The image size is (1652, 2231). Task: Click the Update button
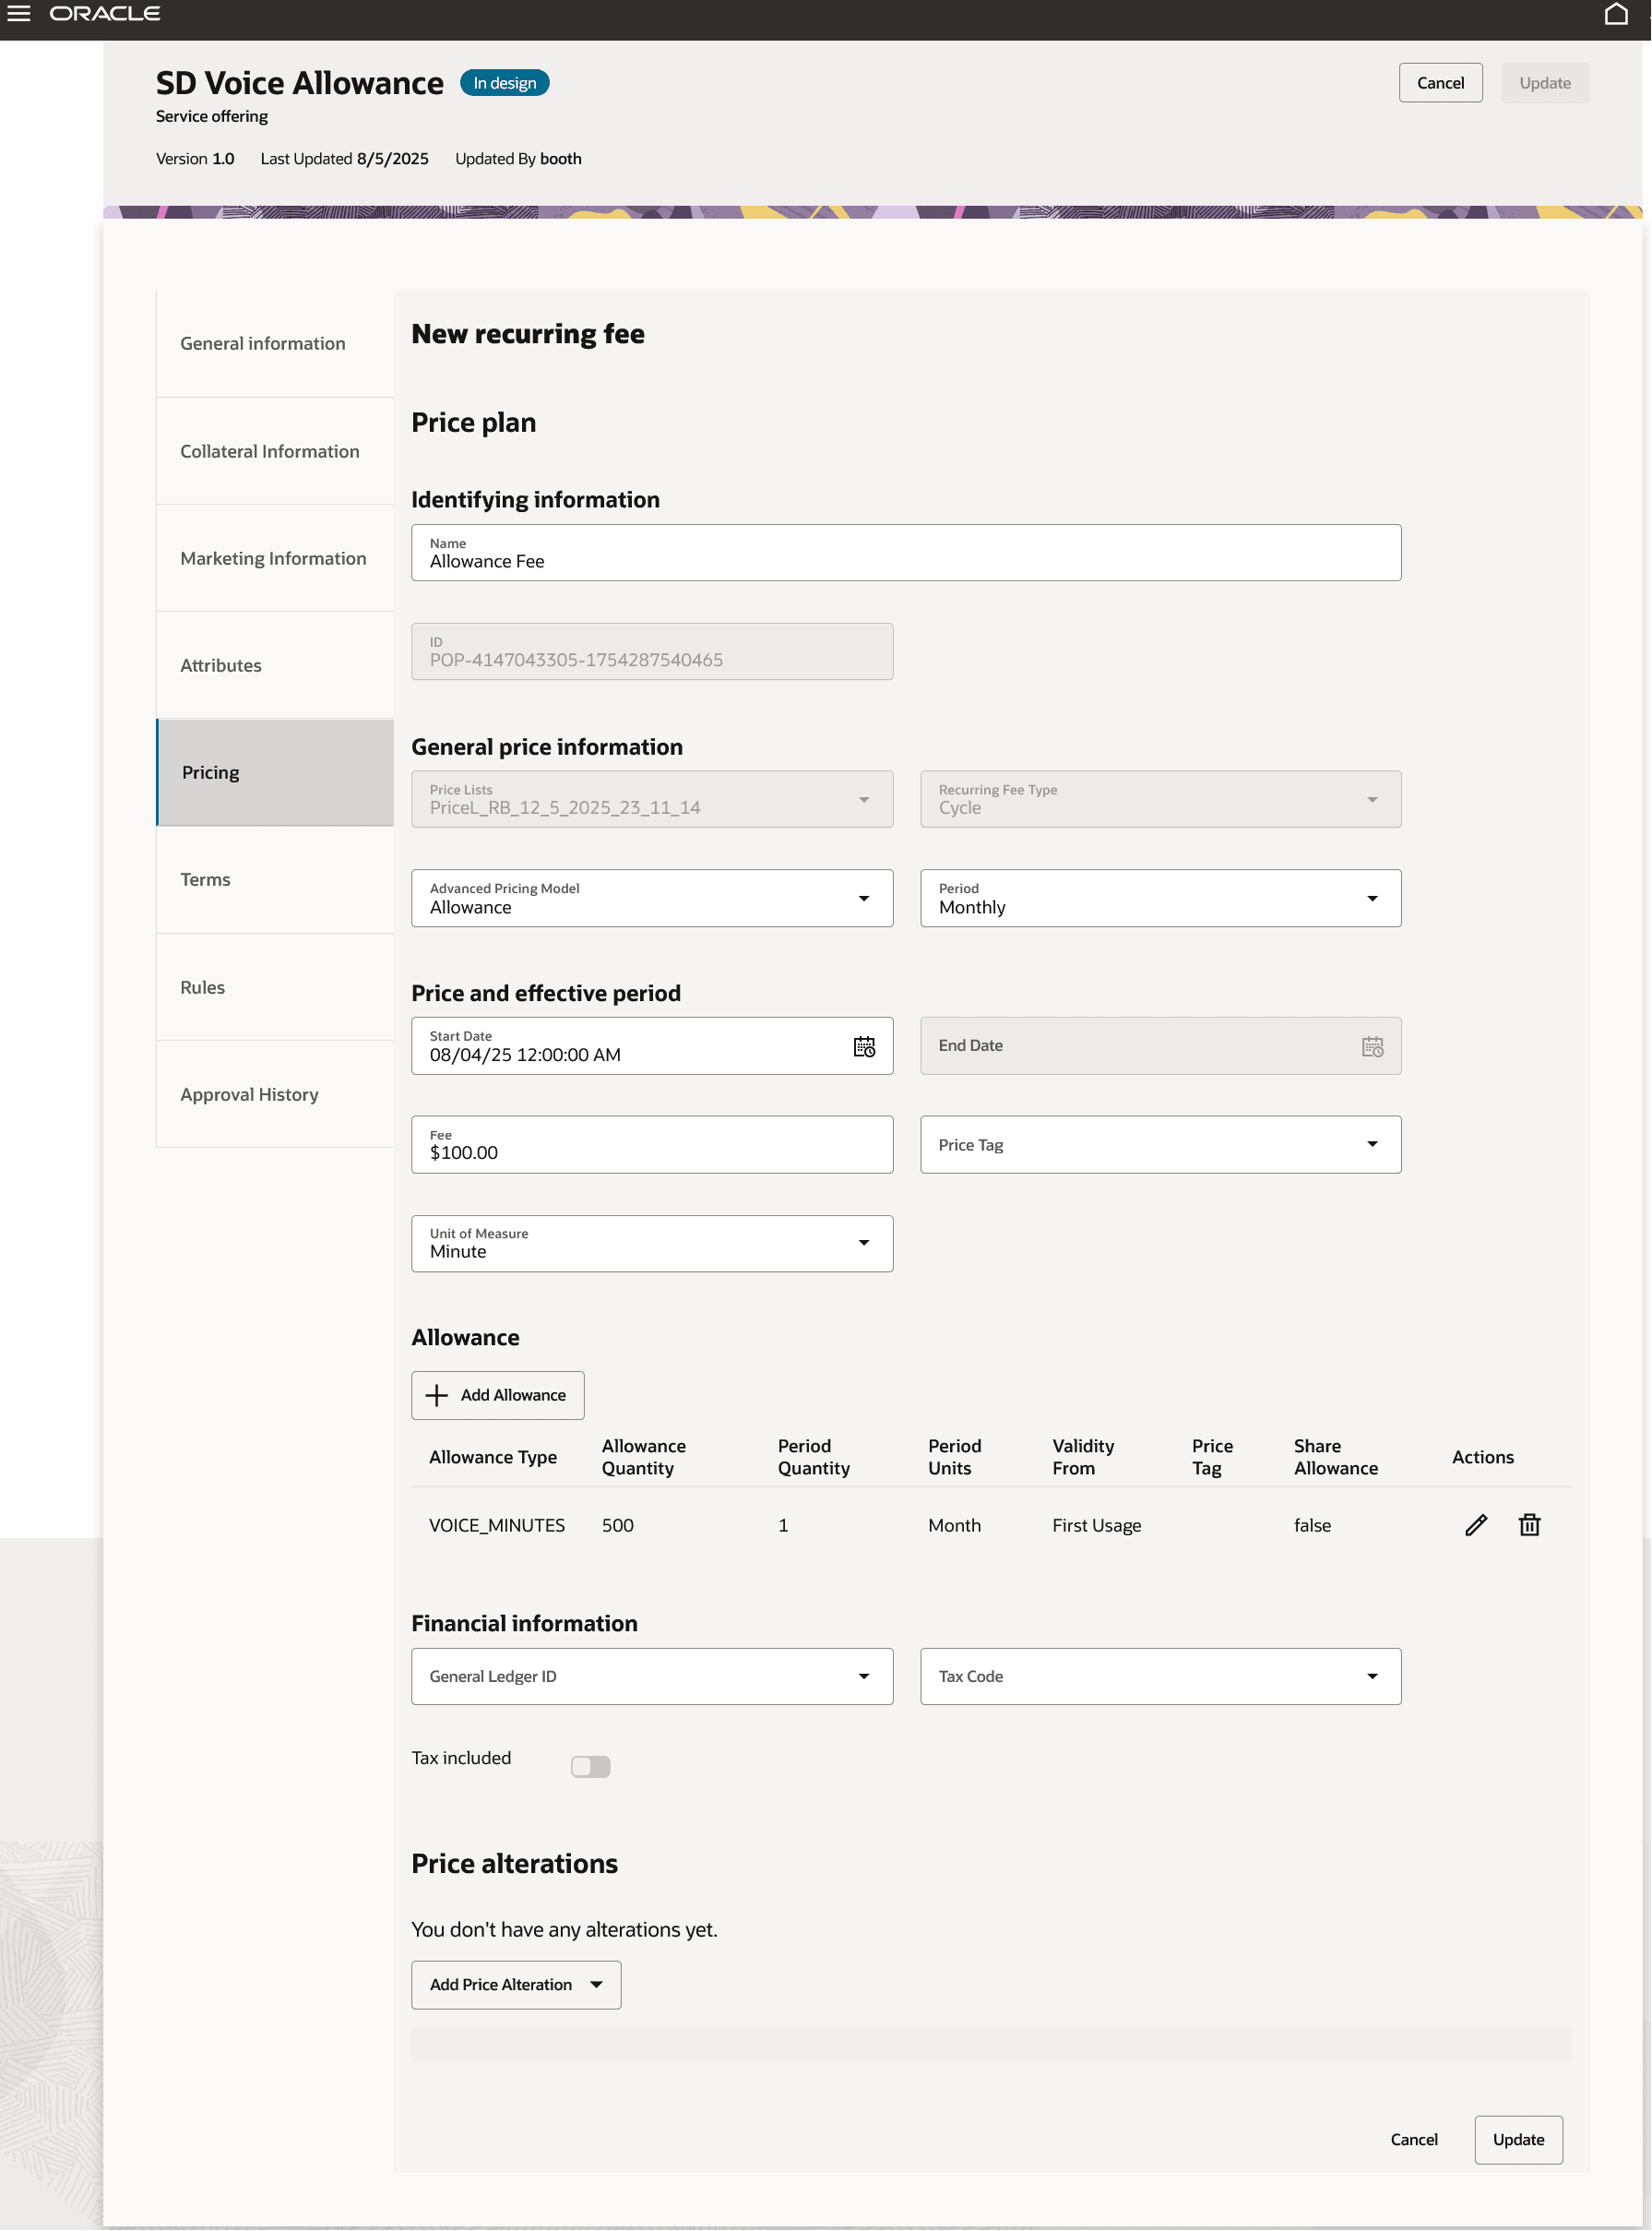pyautogui.click(x=1517, y=2139)
